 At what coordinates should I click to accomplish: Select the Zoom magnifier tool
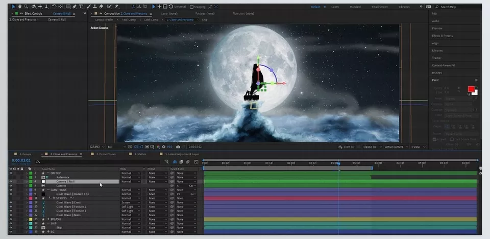pos(26,7)
